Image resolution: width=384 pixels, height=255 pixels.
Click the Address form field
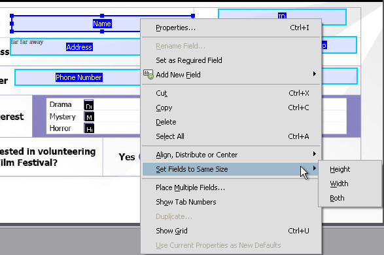click(75, 47)
